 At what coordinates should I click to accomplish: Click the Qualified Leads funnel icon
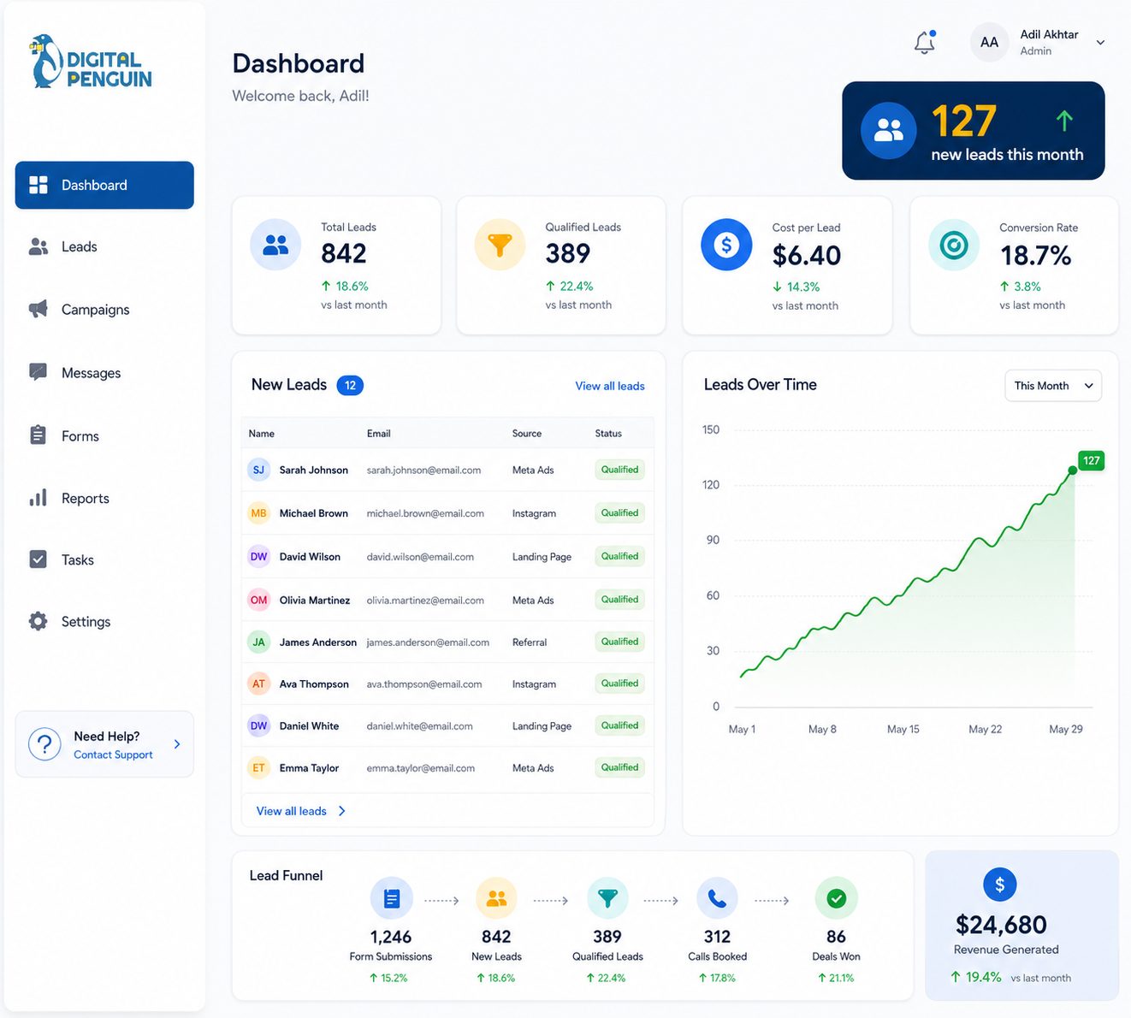pyautogui.click(x=500, y=245)
